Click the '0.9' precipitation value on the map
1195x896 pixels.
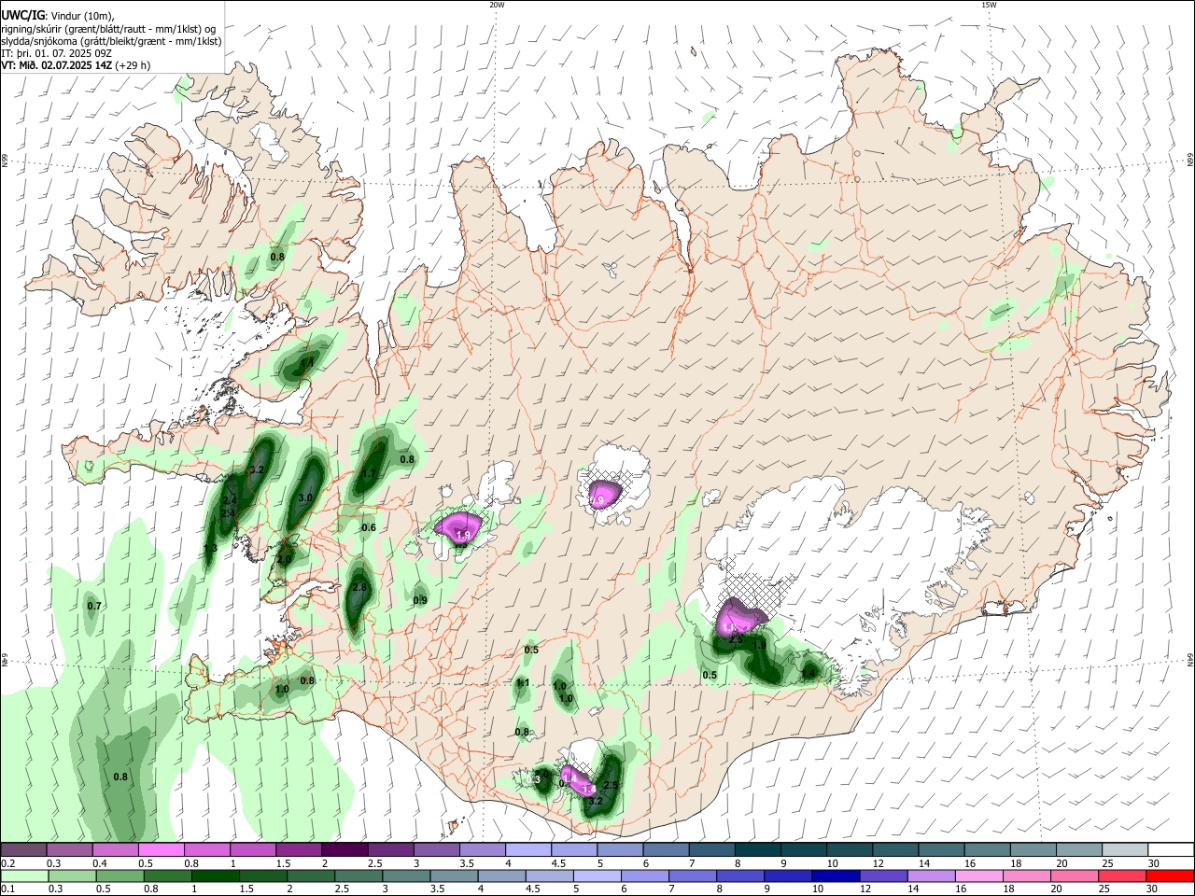point(420,600)
